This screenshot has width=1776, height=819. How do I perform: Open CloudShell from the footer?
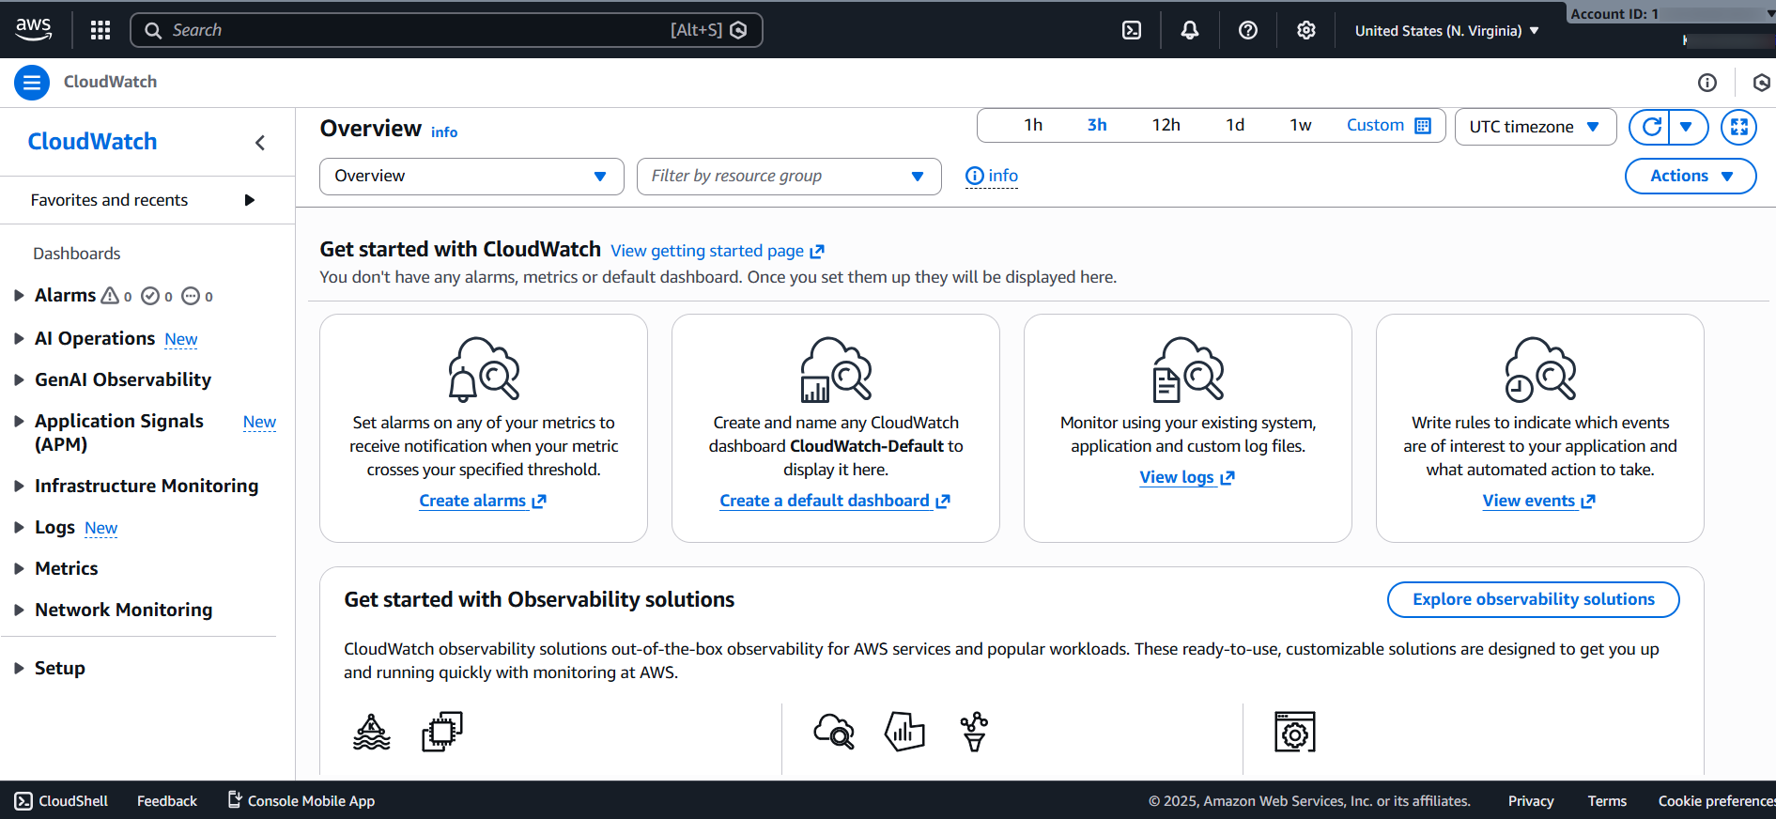coord(62,801)
